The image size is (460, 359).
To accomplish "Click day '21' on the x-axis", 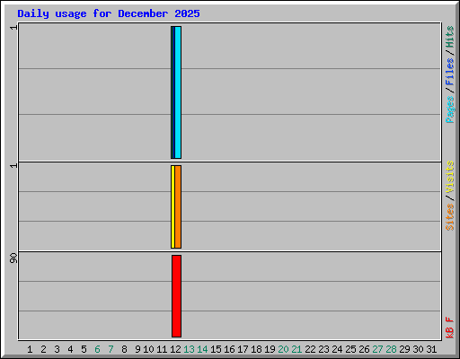I will 296,349.
